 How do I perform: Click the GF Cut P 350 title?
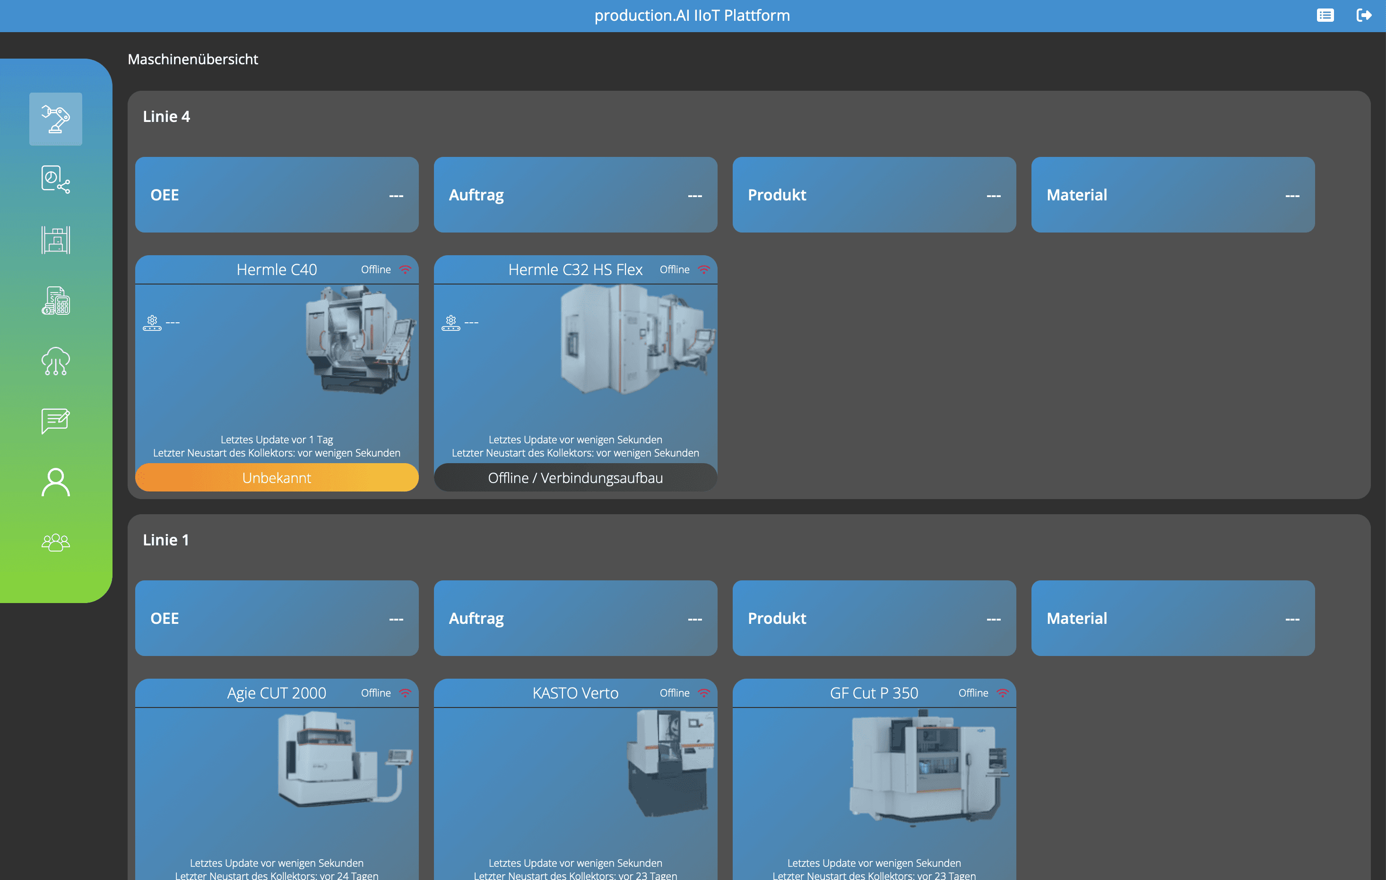tap(874, 693)
